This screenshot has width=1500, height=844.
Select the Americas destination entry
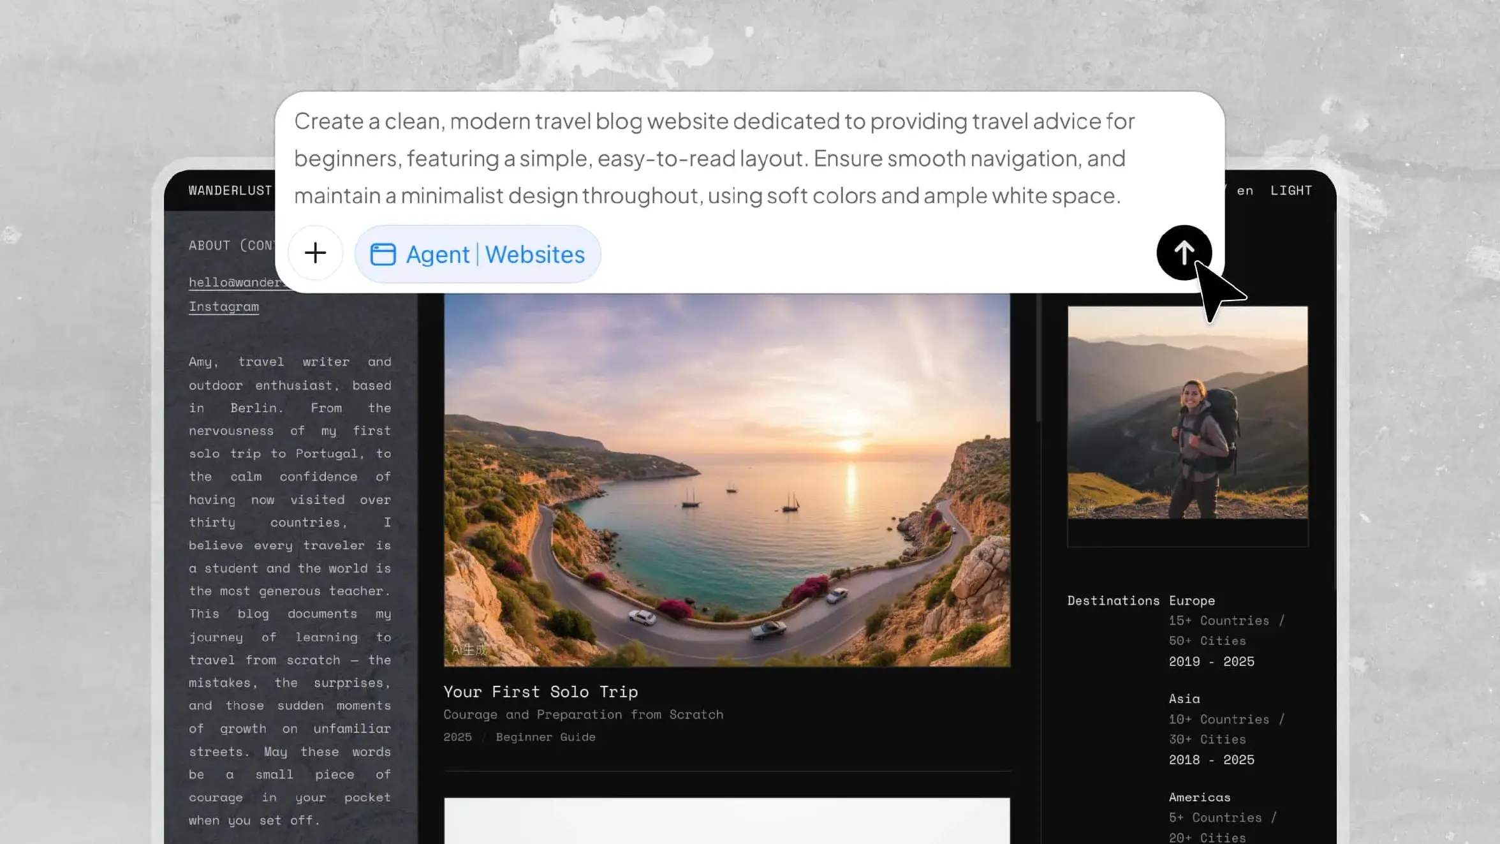click(1200, 797)
